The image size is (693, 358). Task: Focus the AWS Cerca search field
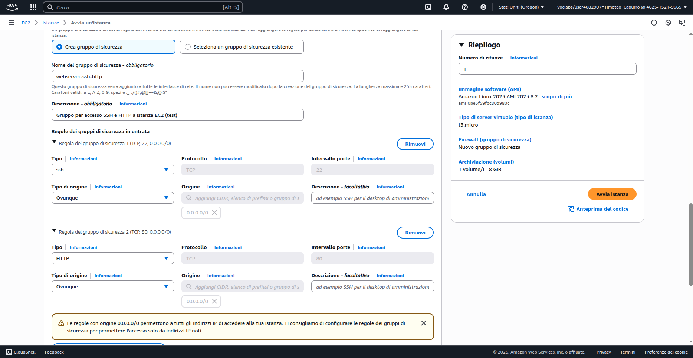[x=143, y=7]
